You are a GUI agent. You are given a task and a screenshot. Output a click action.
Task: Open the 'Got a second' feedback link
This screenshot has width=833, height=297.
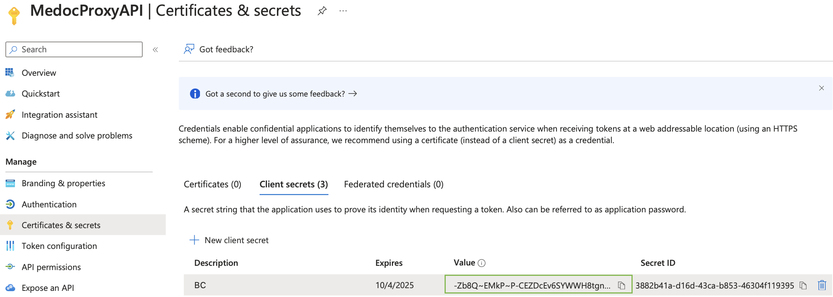[281, 94]
